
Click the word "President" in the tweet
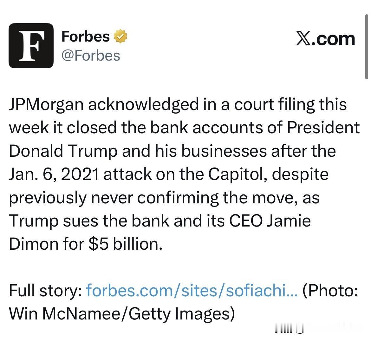click(323, 128)
